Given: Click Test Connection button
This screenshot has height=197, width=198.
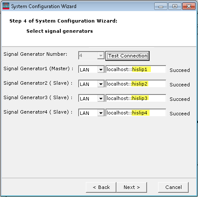Looking at the screenshot, I should 127,56.
